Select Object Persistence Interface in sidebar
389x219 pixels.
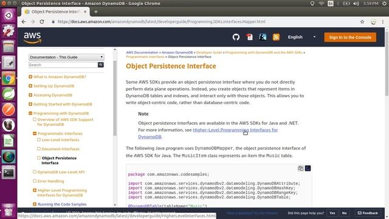point(59,161)
